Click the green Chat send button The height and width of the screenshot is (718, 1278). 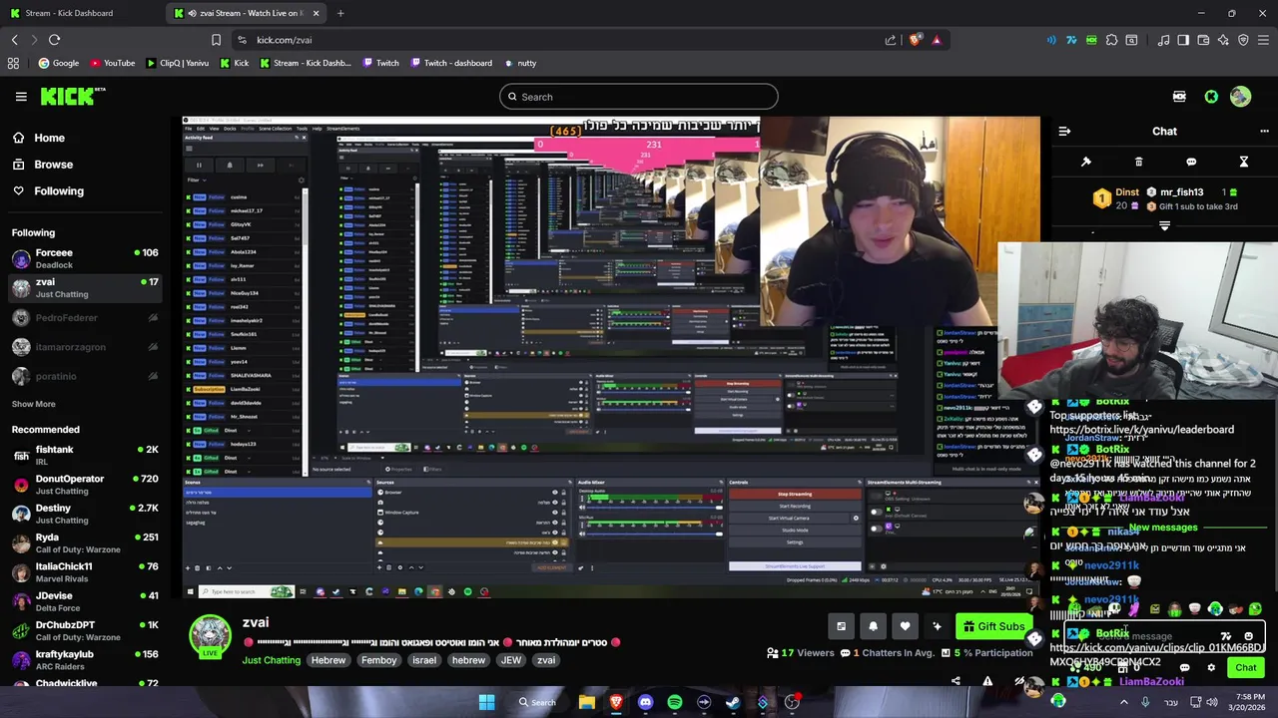[x=1246, y=668]
